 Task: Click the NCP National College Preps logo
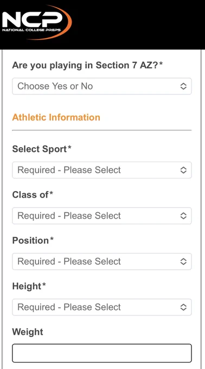click(x=37, y=22)
